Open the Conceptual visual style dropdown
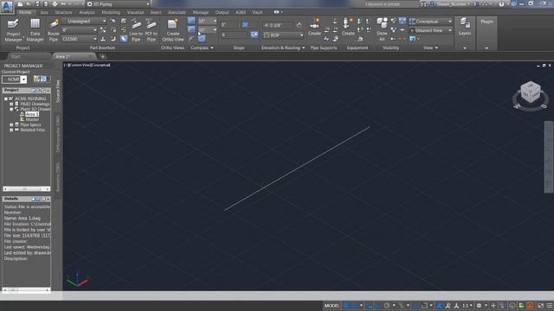 pos(430,21)
